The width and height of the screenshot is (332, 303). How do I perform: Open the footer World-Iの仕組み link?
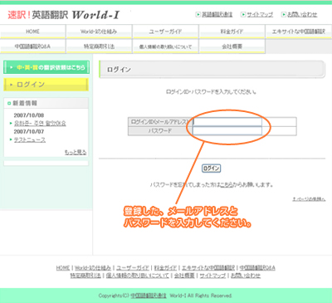pos(93,267)
